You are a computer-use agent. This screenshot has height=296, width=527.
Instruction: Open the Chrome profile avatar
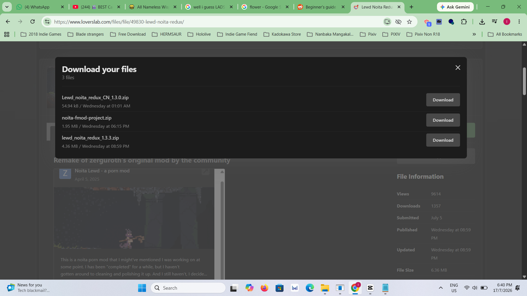pos(507,22)
